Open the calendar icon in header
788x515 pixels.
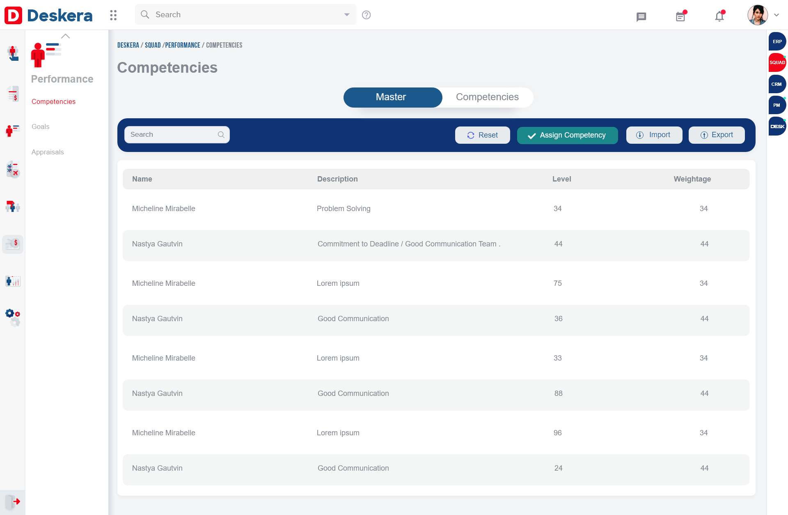pos(680,16)
